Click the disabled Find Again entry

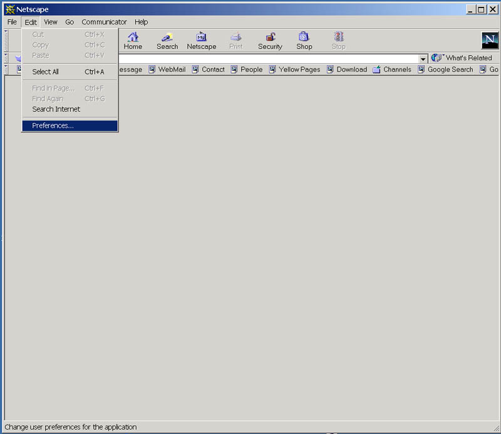[x=70, y=98]
